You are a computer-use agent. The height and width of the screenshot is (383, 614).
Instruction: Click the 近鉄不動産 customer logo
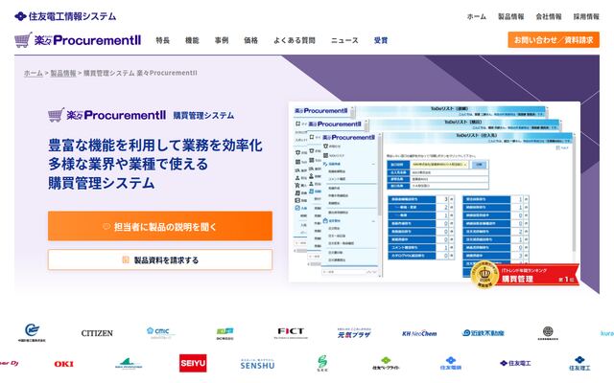[484, 333]
